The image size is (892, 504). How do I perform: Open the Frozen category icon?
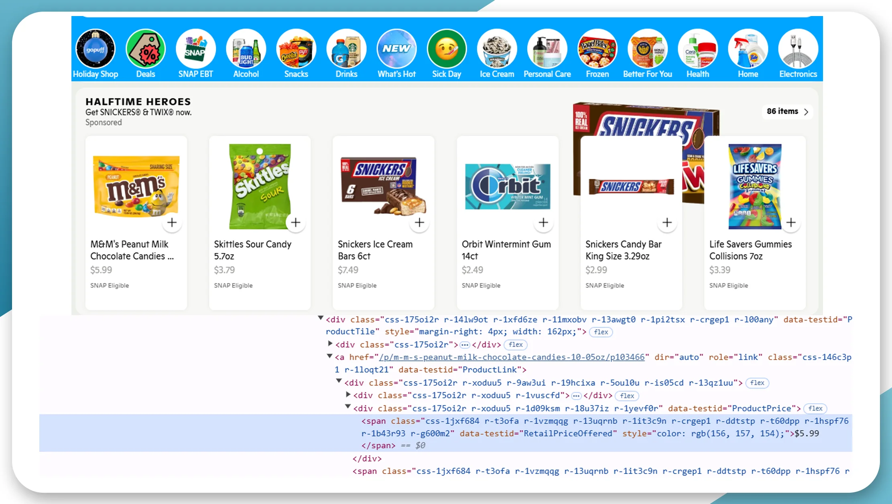pos(597,49)
